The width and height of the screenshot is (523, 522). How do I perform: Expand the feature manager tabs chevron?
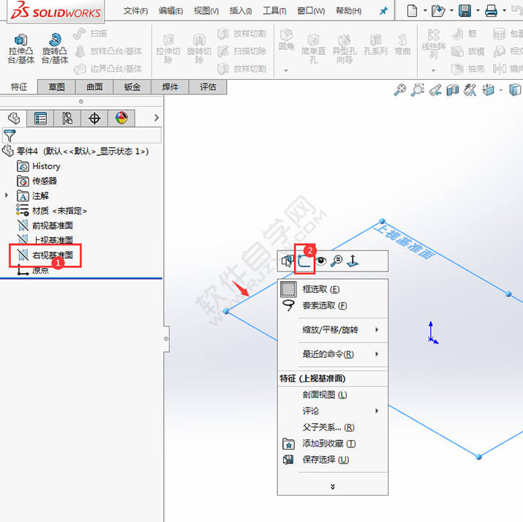[x=157, y=117]
